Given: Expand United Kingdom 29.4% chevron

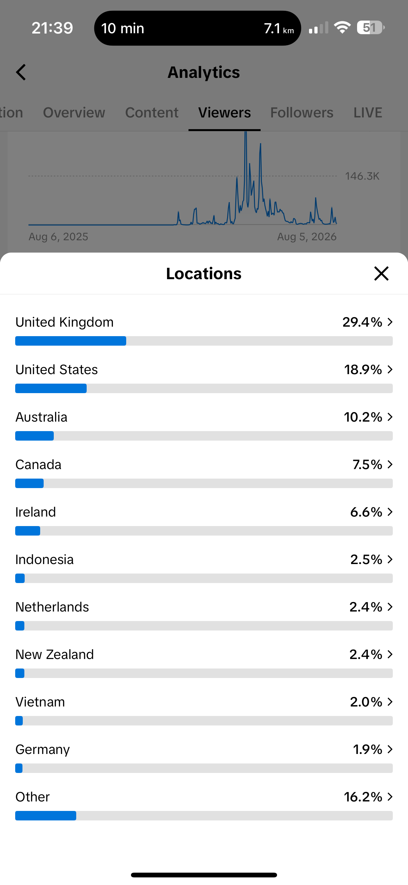Looking at the screenshot, I should click(390, 322).
